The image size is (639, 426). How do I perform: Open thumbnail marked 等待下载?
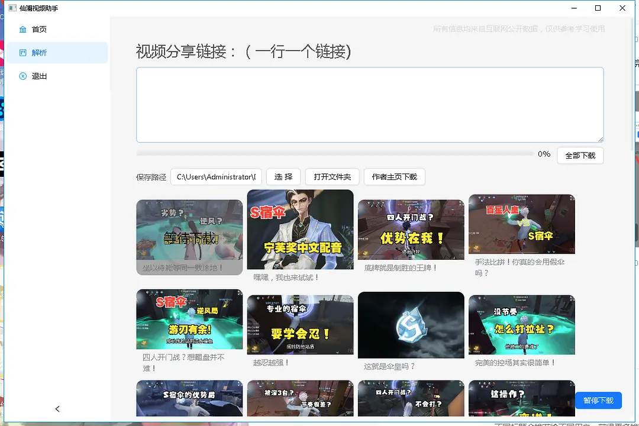click(189, 230)
